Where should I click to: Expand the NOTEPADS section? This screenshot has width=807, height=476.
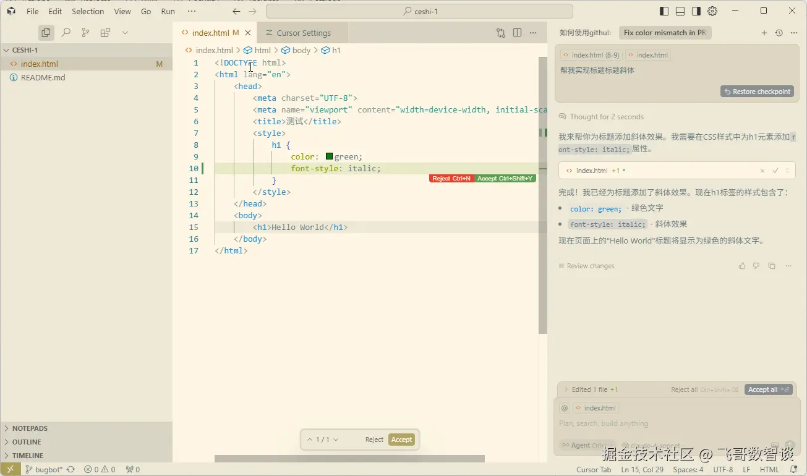tap(30, 428)
